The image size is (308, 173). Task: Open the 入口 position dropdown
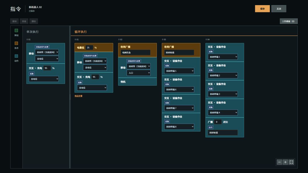pos(139,73)
